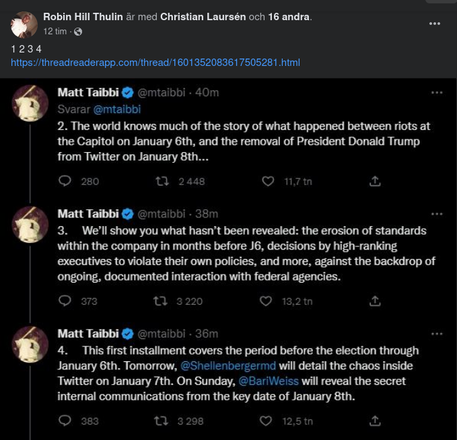Click the Christian Laursén tagged name
Screen dimensions: 457x440
(x=203, y=16)
